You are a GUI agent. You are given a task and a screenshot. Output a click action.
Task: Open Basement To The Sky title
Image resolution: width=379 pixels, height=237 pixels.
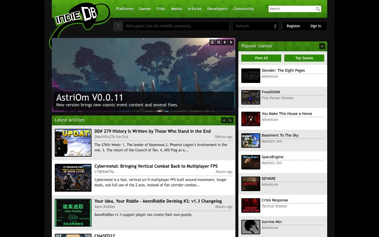280,135
